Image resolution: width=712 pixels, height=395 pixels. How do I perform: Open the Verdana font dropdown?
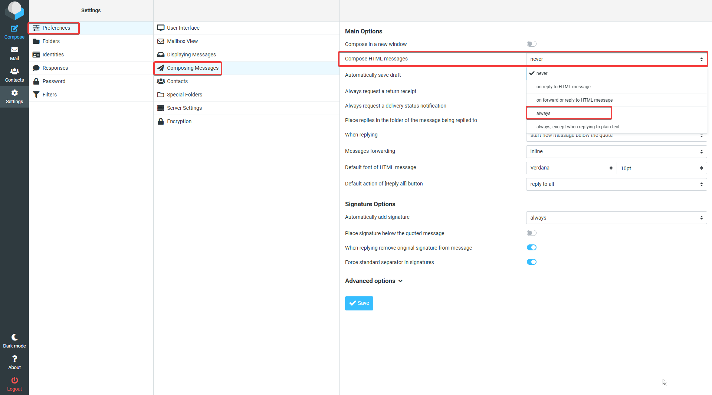[571, 168]
